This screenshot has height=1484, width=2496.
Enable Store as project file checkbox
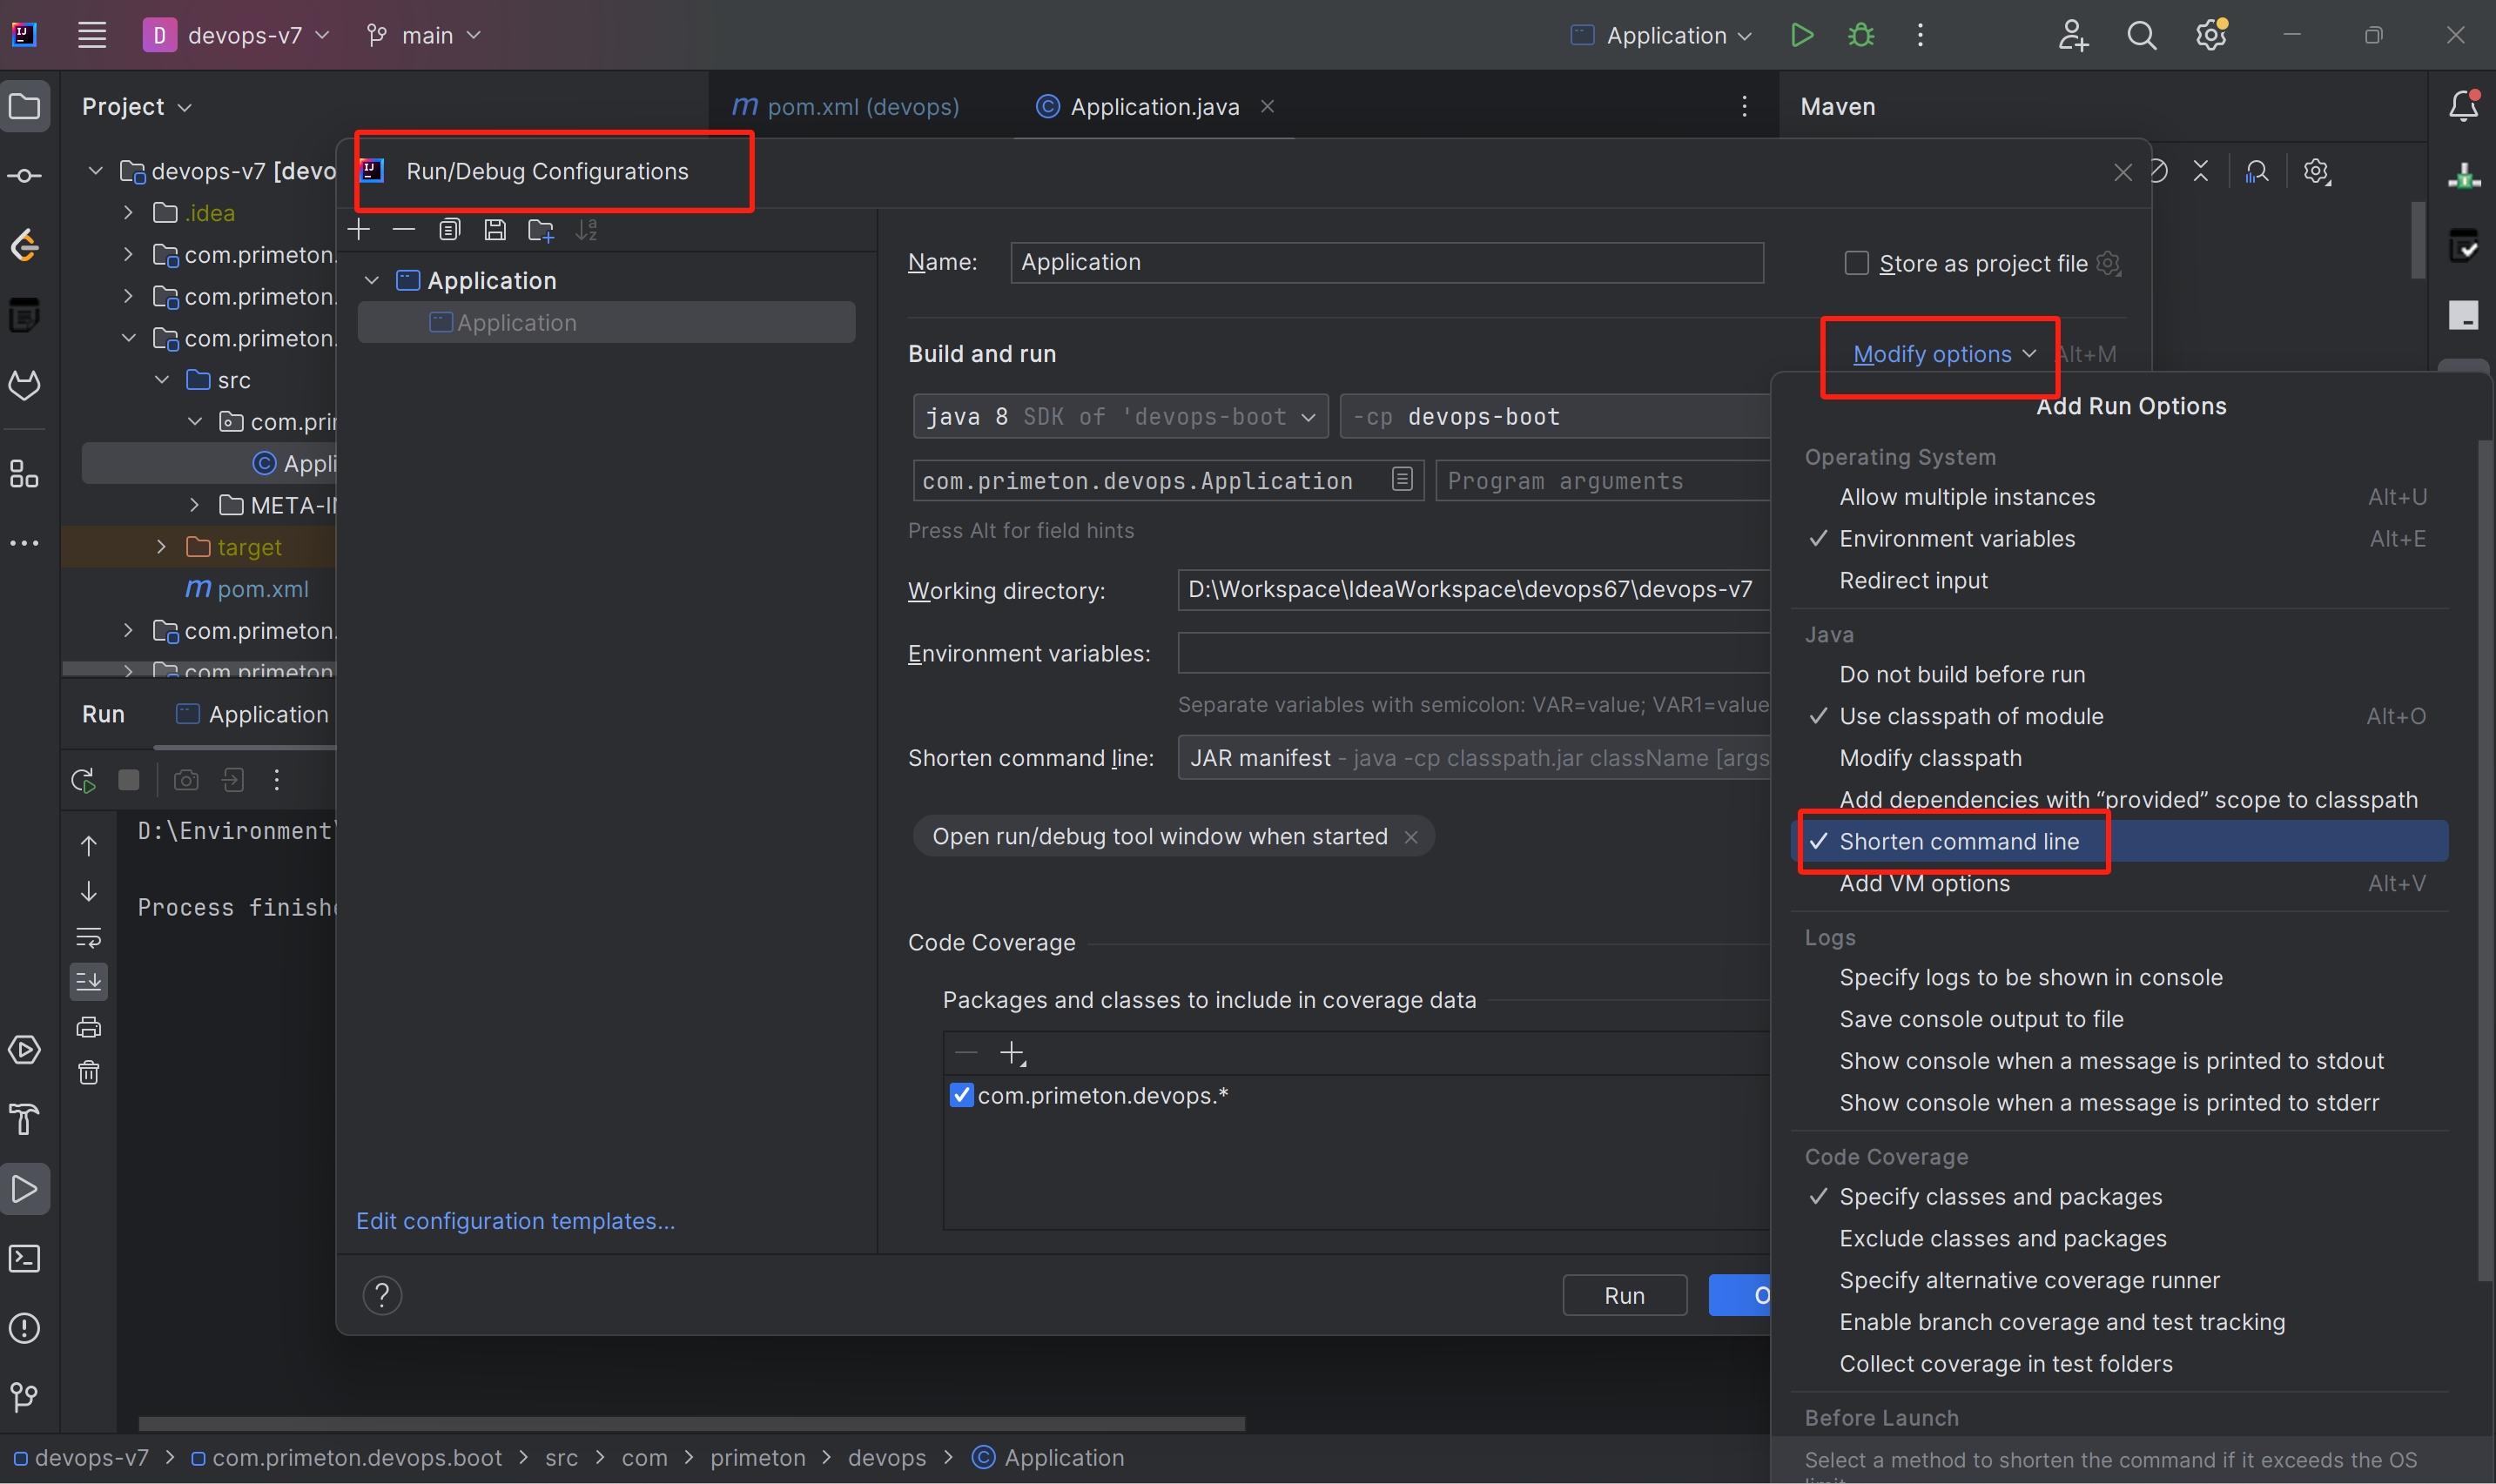click(x=1856, y=263)
